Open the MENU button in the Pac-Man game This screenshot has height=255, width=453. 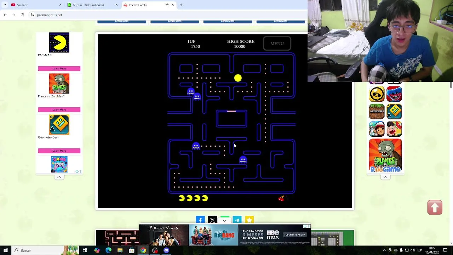point(277,44)
